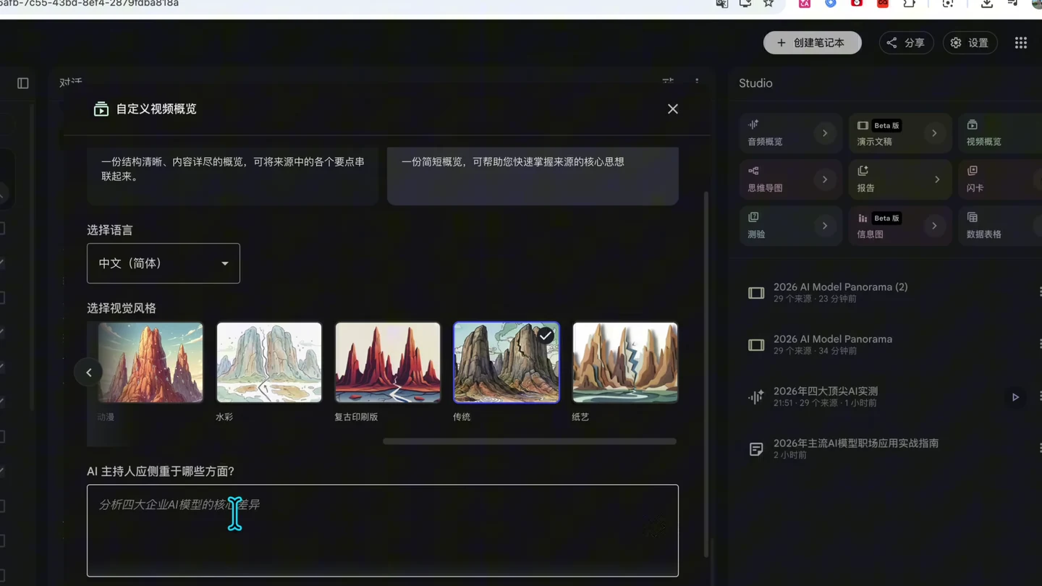
Task: Click waveform icon beside 2026年四大顶尖AI实测
Action: click(x=756, y=397)
